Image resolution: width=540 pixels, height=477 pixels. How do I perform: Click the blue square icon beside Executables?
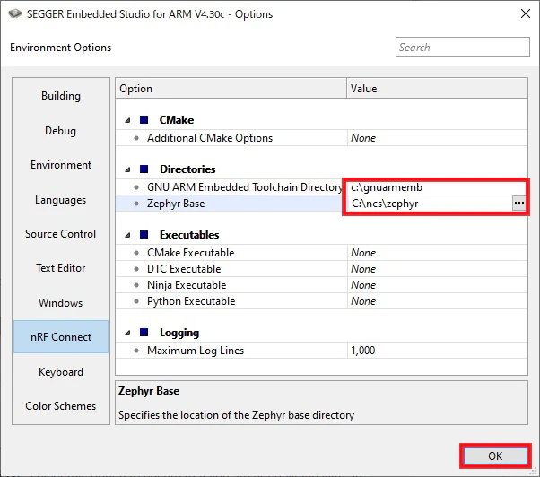pos(144,234)
